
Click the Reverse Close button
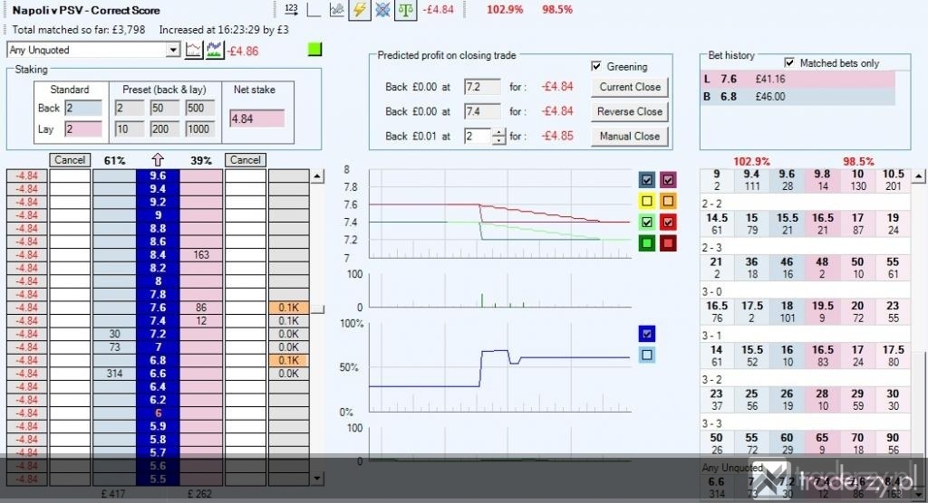(x=630, y=111)
